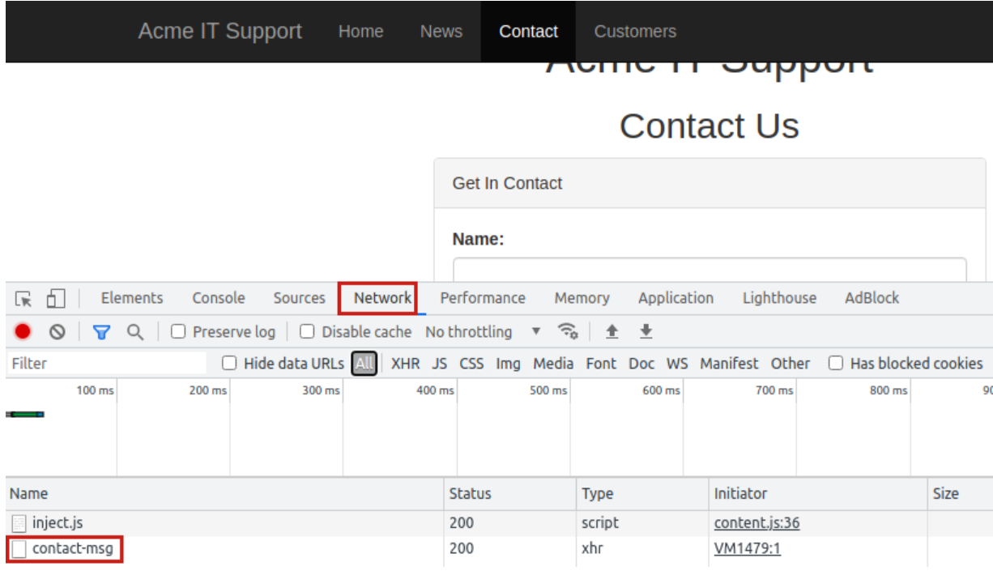Tick the Hide data URLs checkbox

[x=230, y=364]
